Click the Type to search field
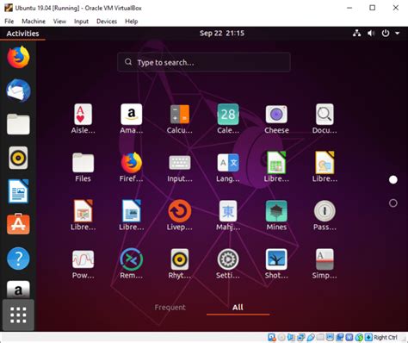Viewport: 408px width, 343px height. pyautogui.click(x=204, y=62)
